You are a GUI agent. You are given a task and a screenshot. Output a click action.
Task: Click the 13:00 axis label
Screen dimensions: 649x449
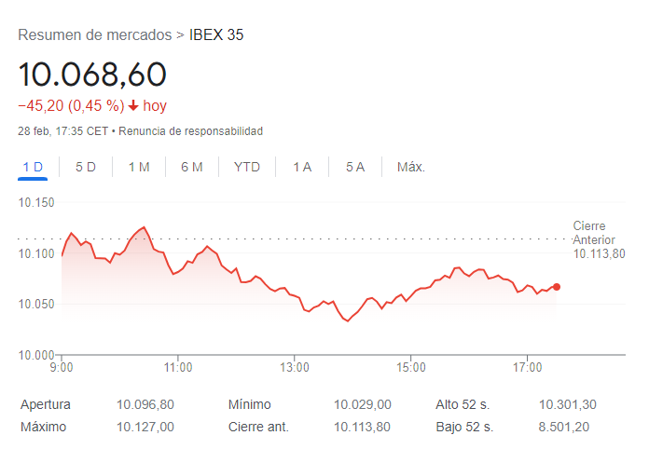(295, 368)
